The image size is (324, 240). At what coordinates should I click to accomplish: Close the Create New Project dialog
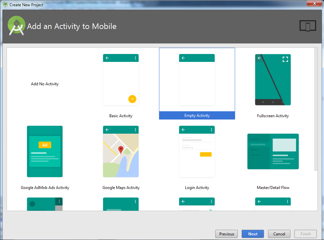click(x=314, y=3)
